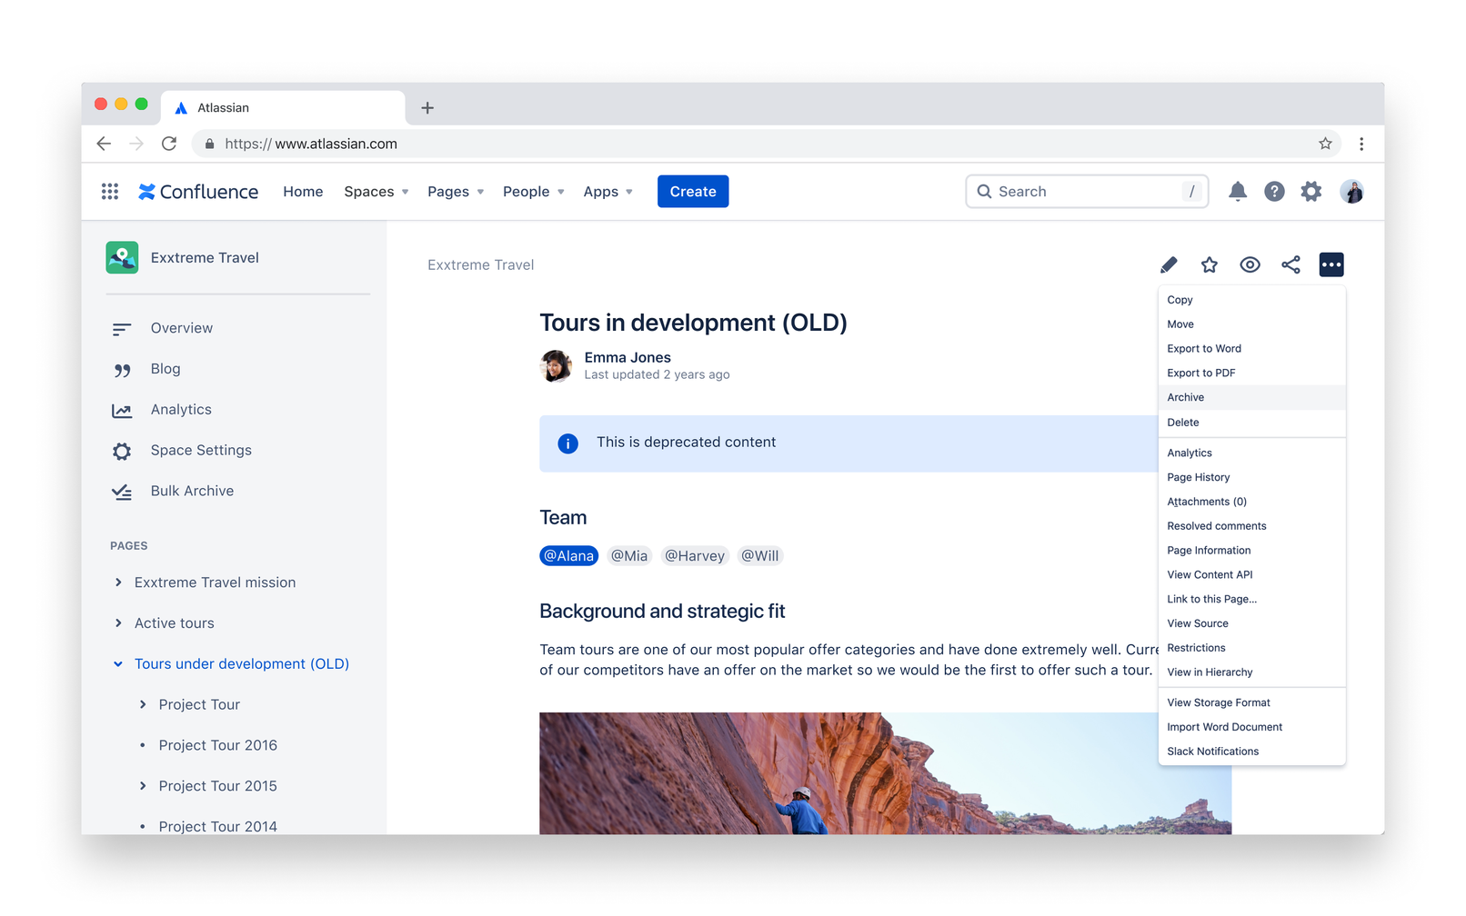Select Bulk Archive in the sidebar
This screenshot has height=916, width=1466.
tap(192, 490)
